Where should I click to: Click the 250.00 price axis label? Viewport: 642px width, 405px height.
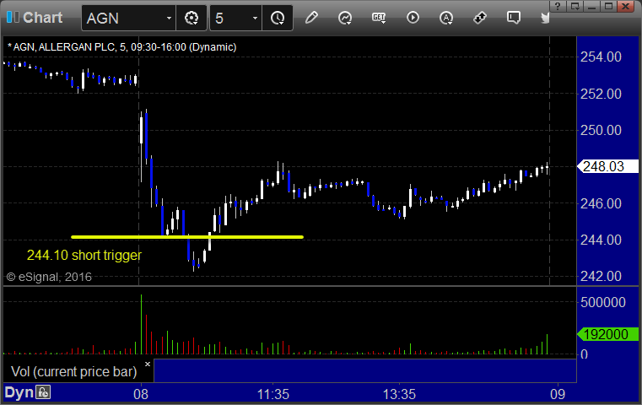(x=601, y=130)
